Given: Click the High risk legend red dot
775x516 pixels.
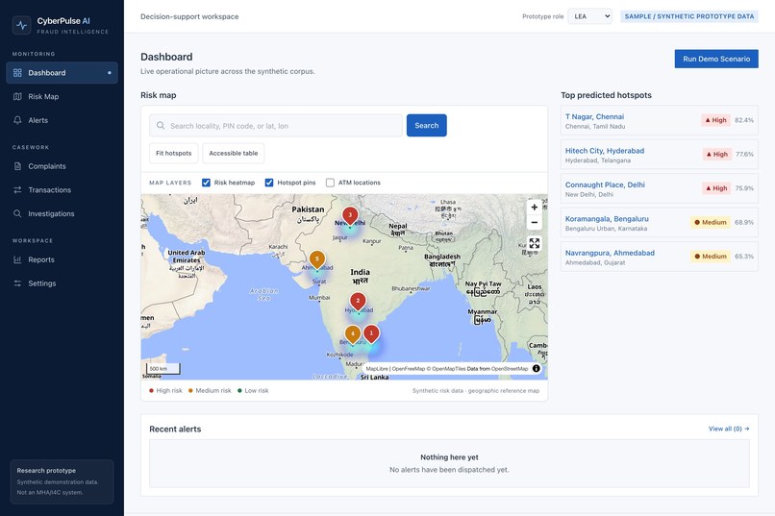Looking at the screenshot, I should pyautogui.click(x=151, y=390).
